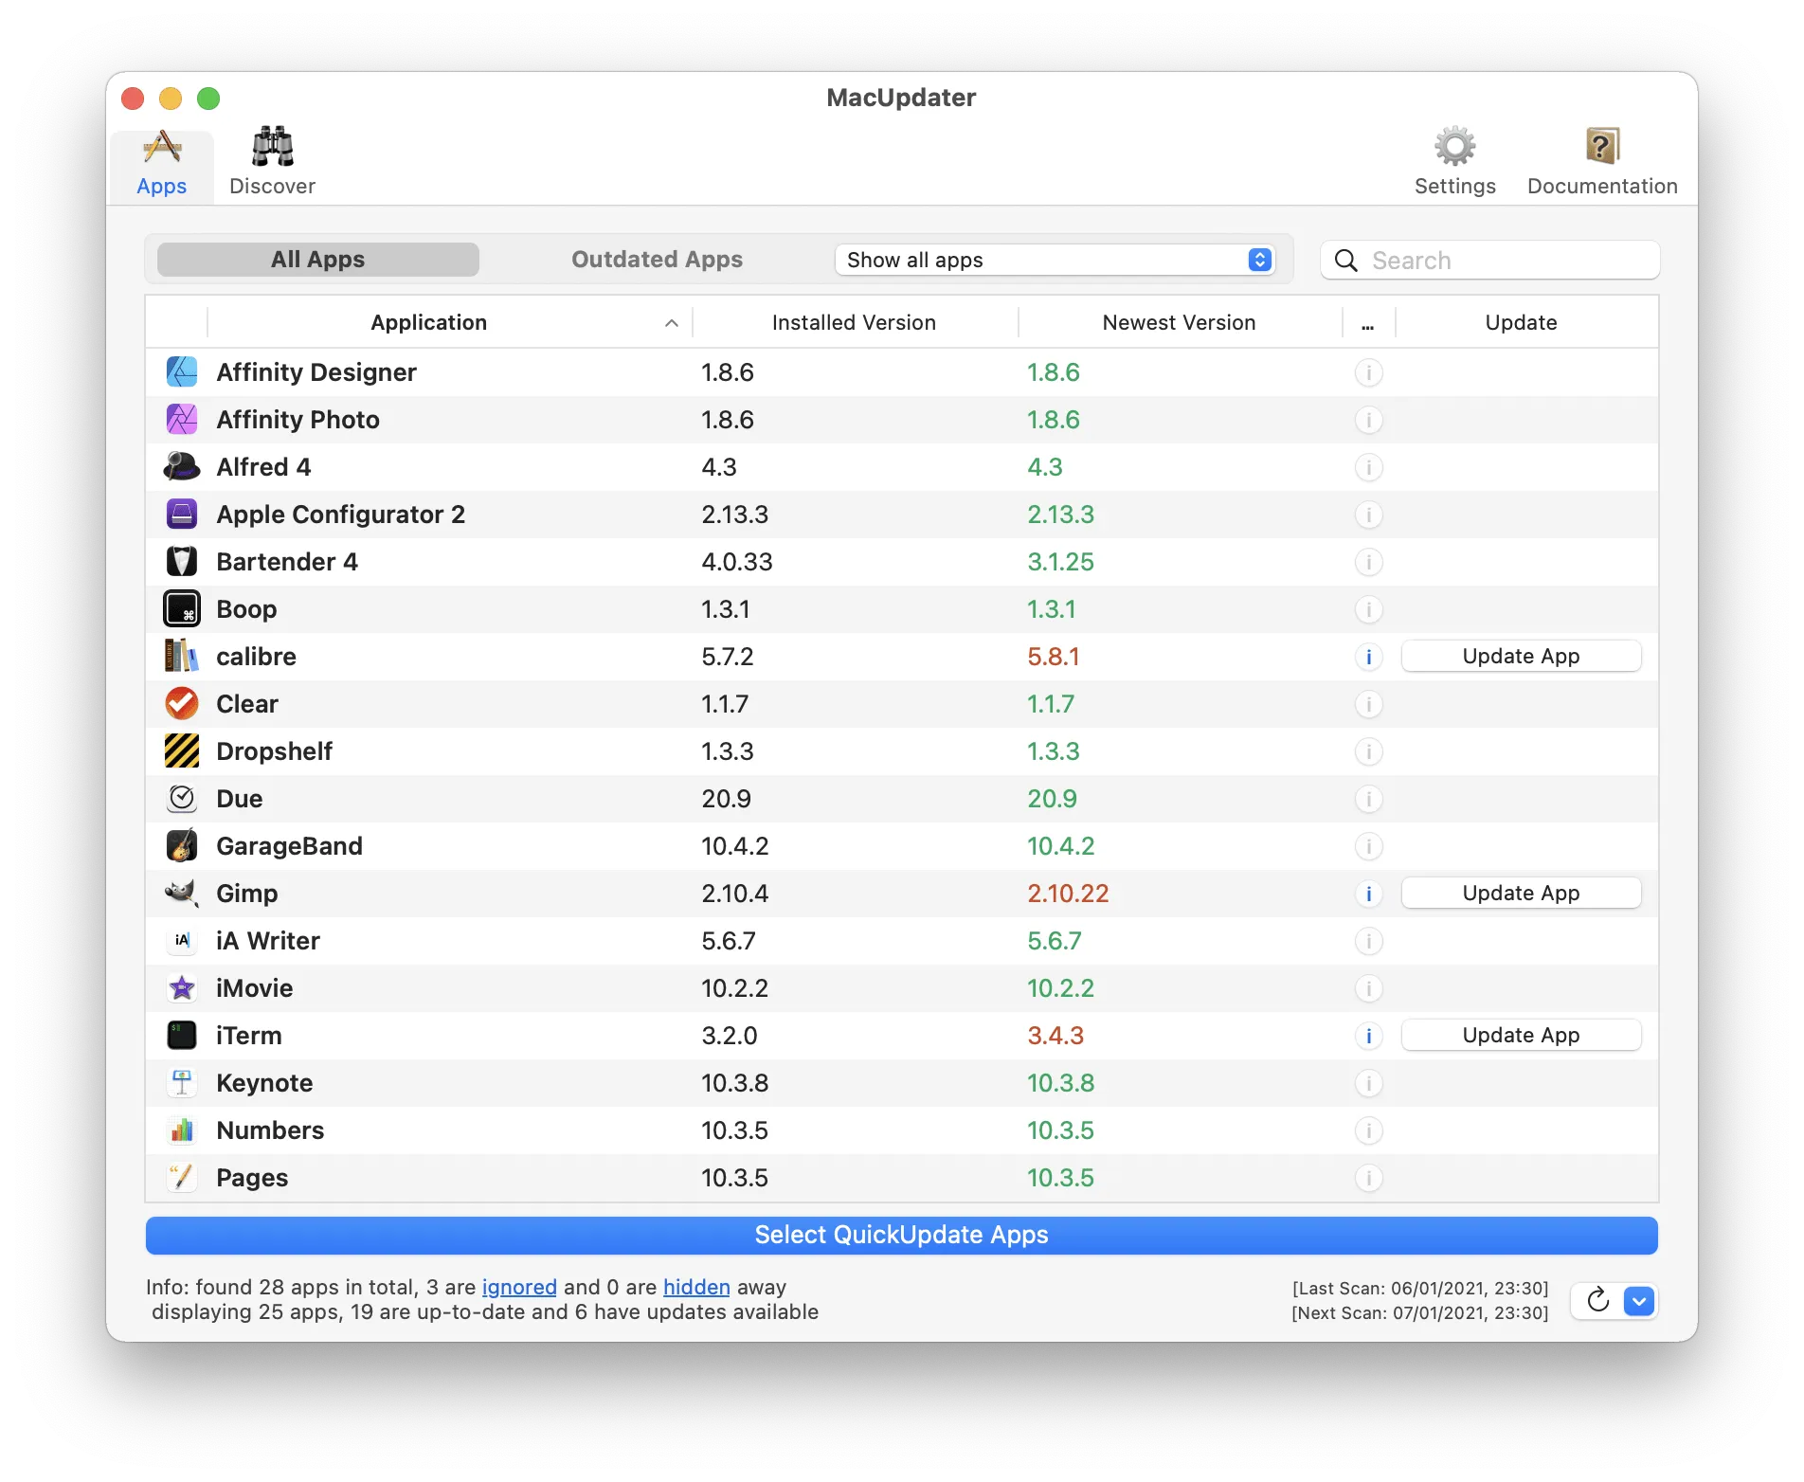Screen dimensions: 1804x1482
Task: Switch to the Outdated Apps view
Action: (657, 259)
